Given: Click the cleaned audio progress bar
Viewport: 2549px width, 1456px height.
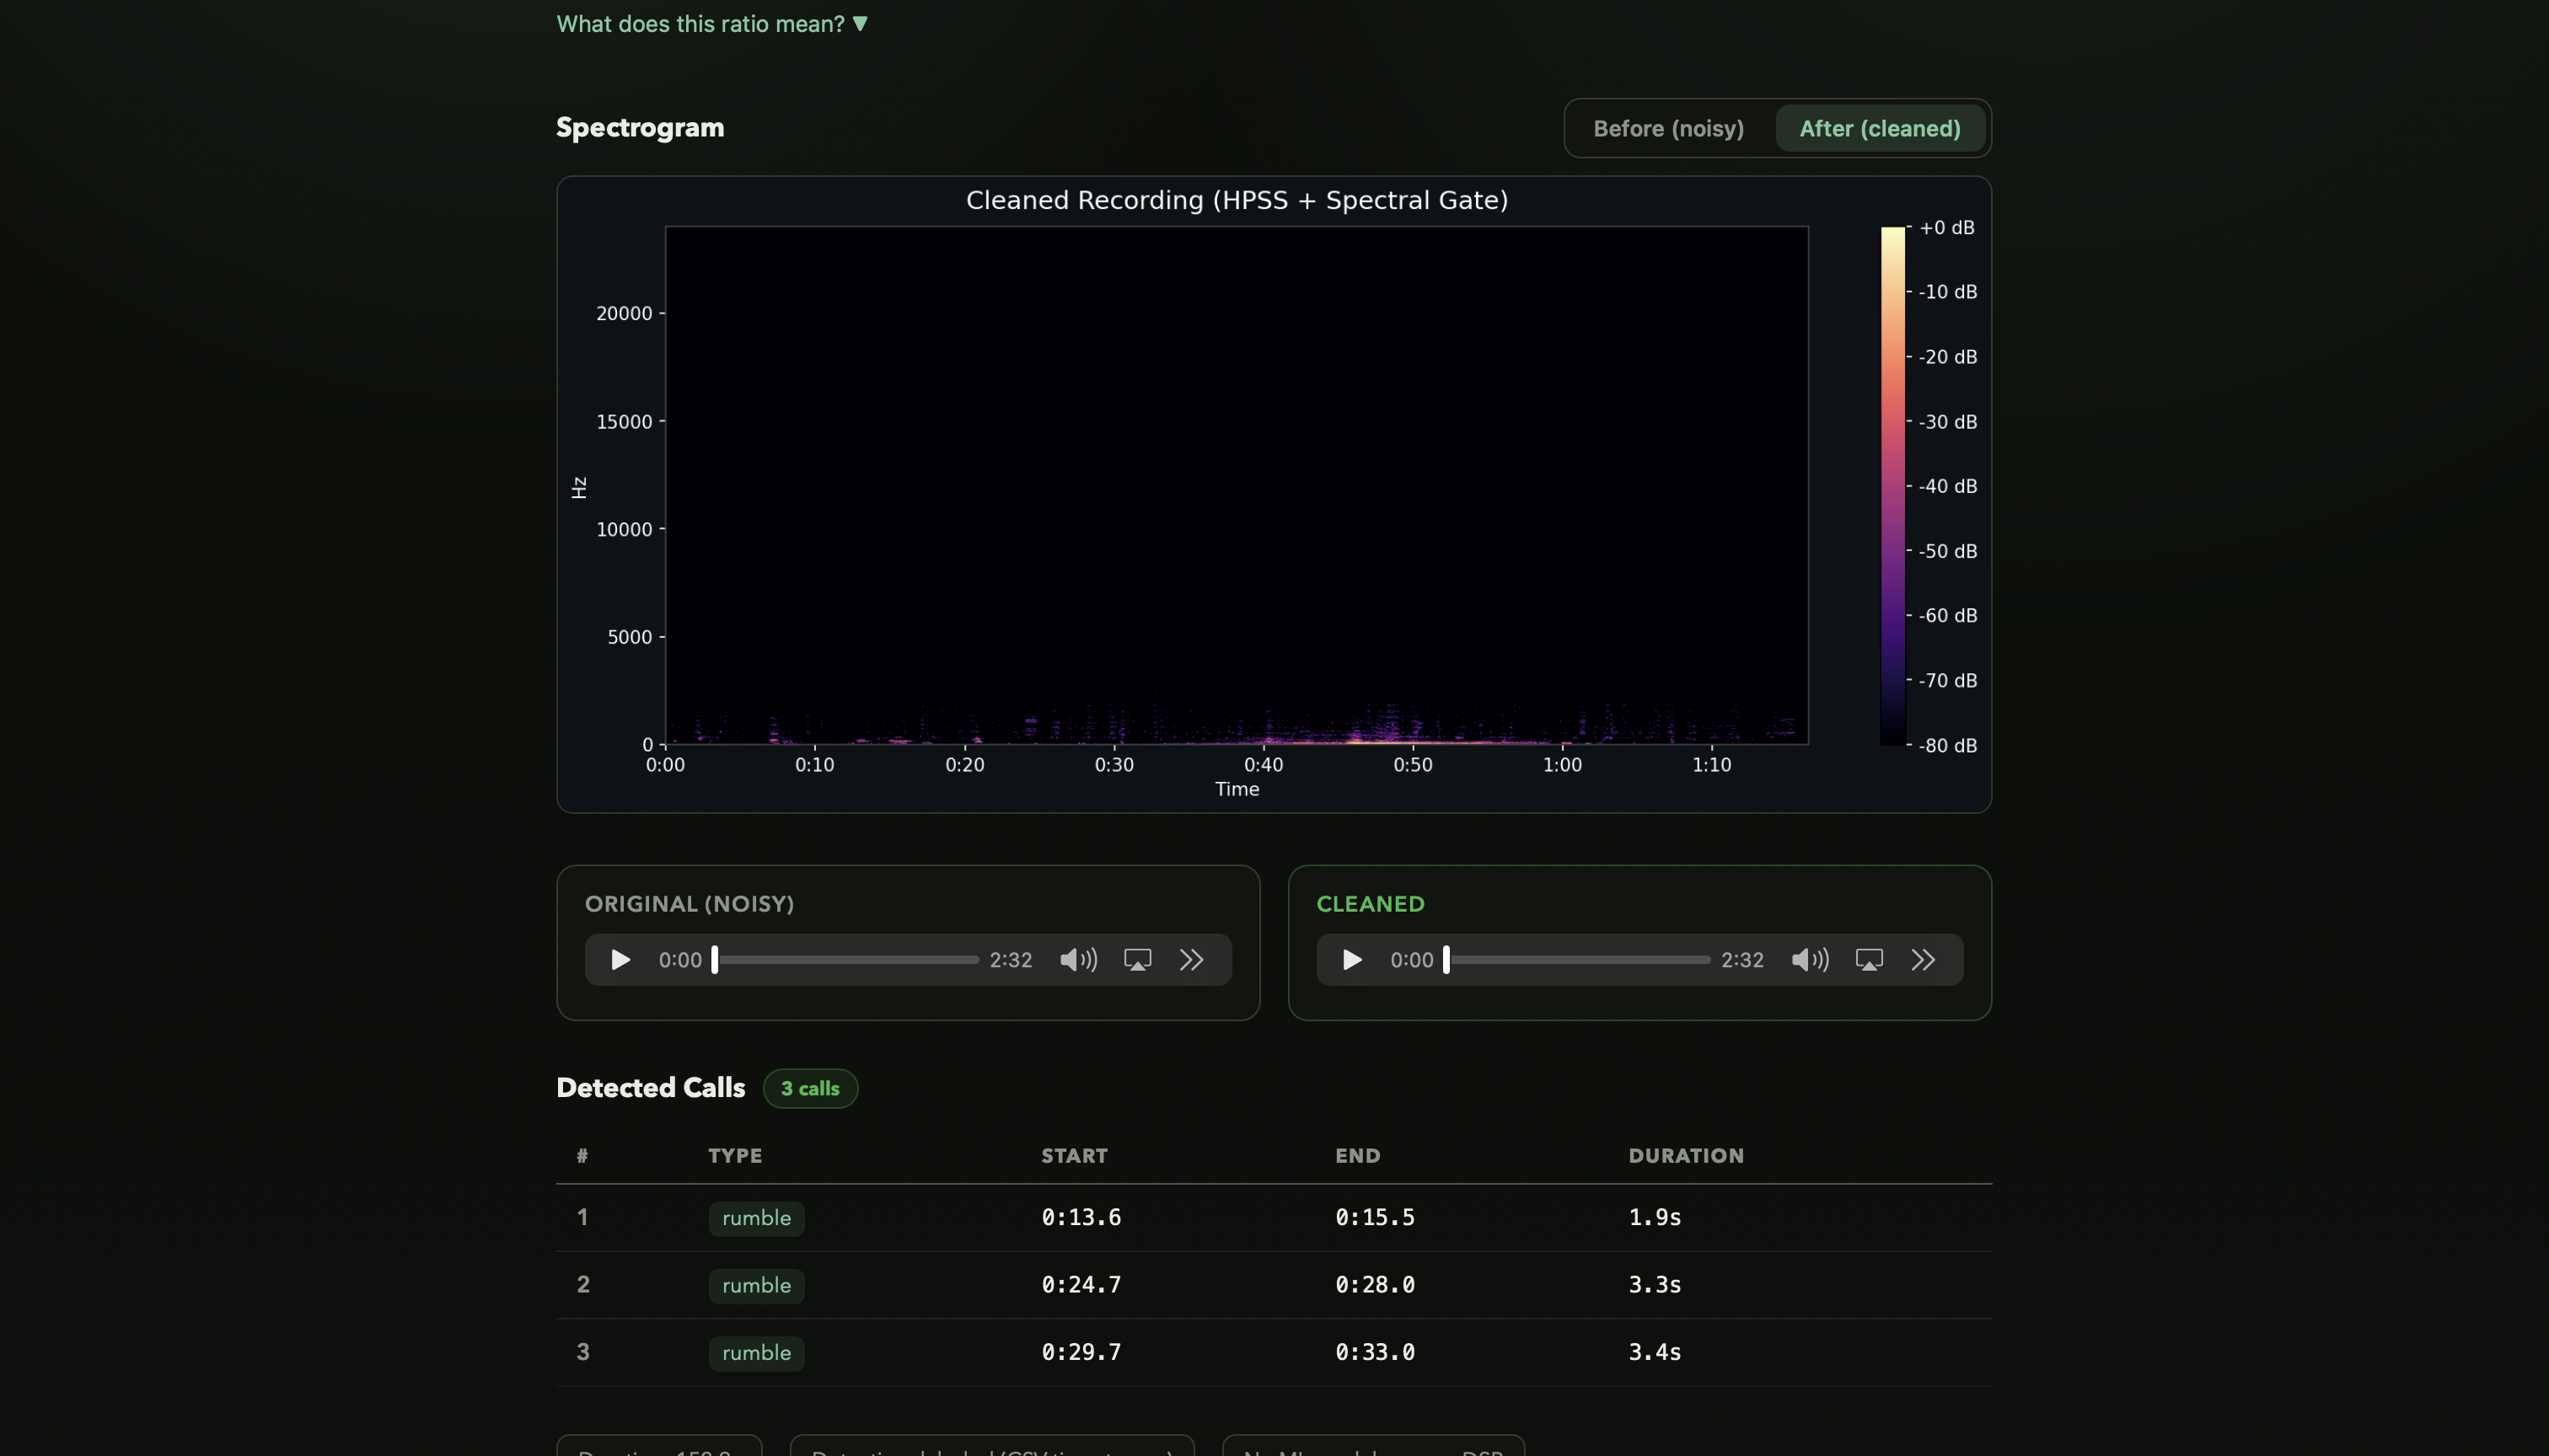Looking at the screenshot, I should click(1578, 960).
